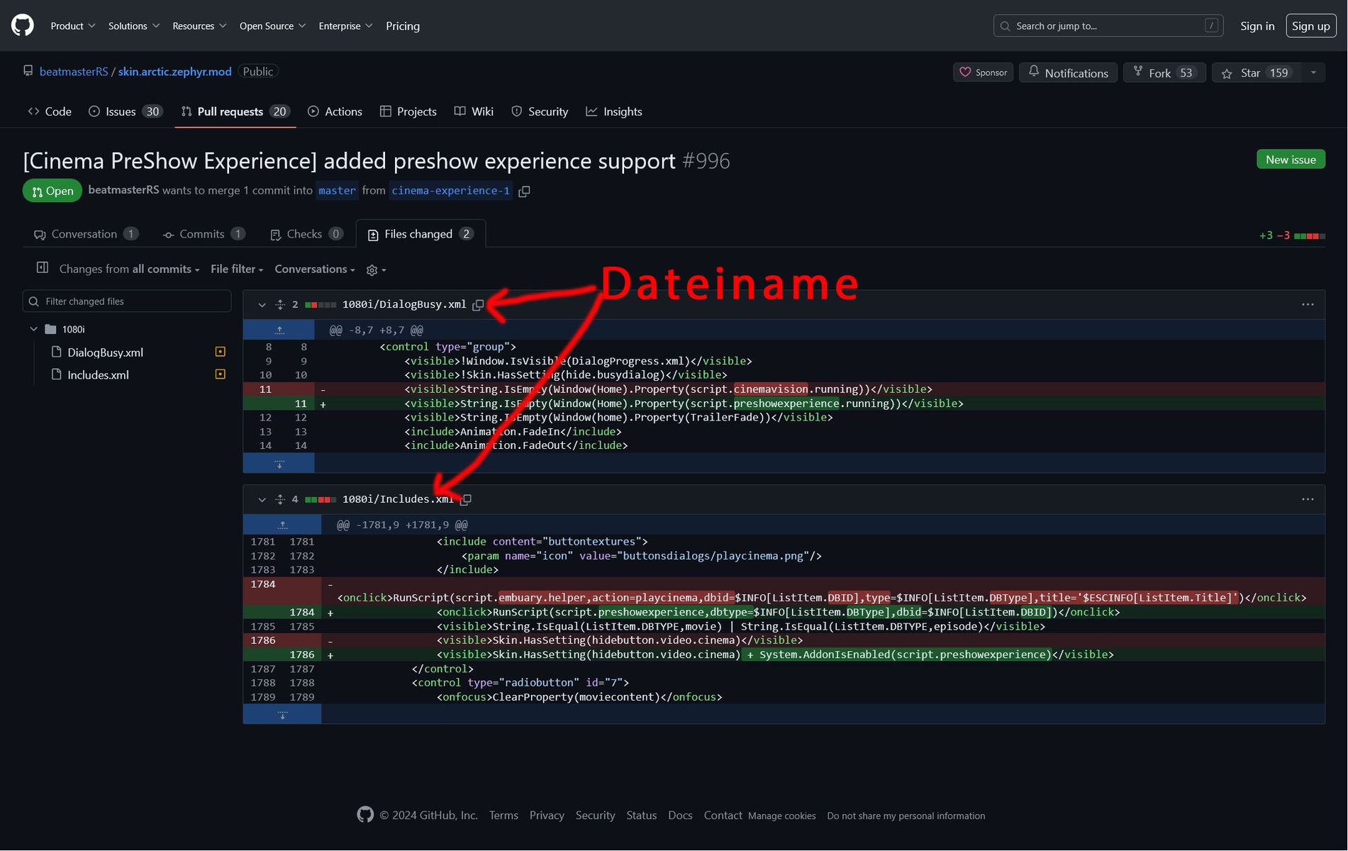Click the Sponsor heart button
Screen dimensions: 1348x851
tap(984, 72)
